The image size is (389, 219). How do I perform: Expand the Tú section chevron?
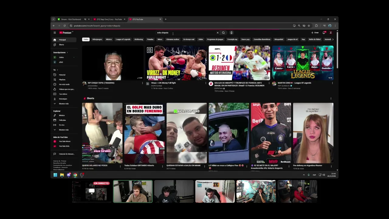57,70
